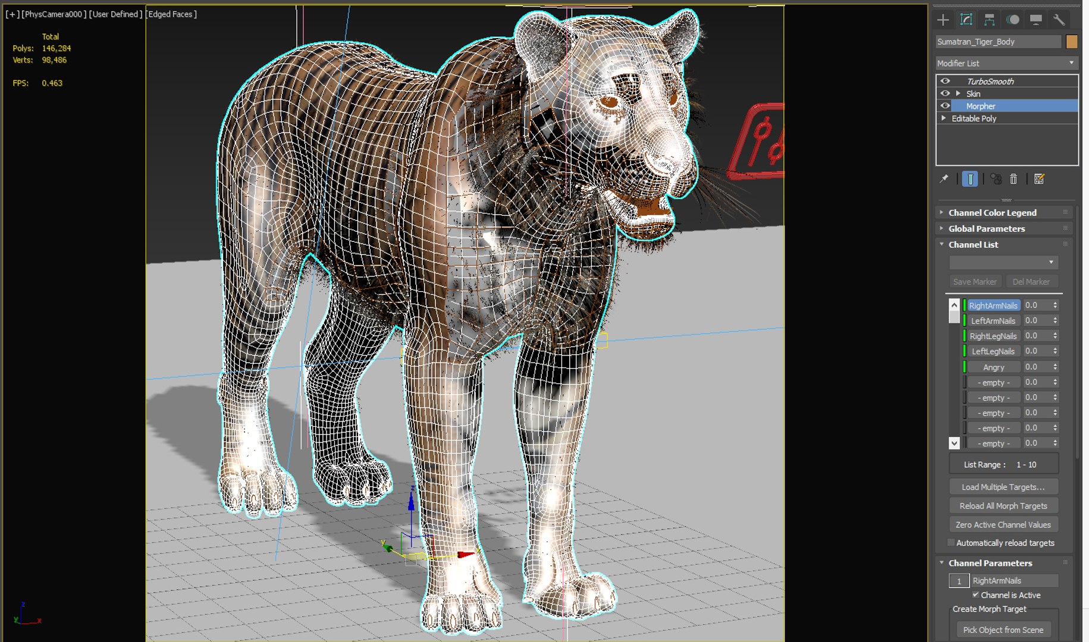Click the object color swatch beside Sumatran_Tiger_Body

point(1071,41)
